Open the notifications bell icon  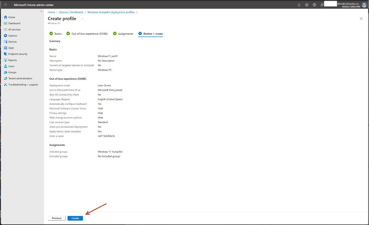coord(299,5)
